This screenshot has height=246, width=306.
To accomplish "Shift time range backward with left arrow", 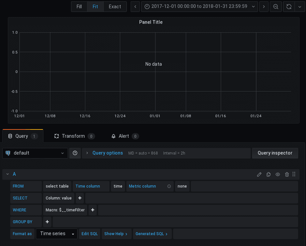I will [135, 6].
